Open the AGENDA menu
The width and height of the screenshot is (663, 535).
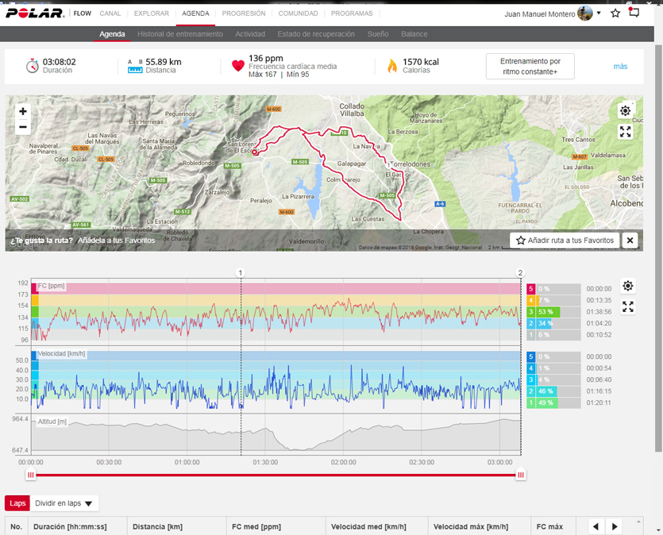195,13
